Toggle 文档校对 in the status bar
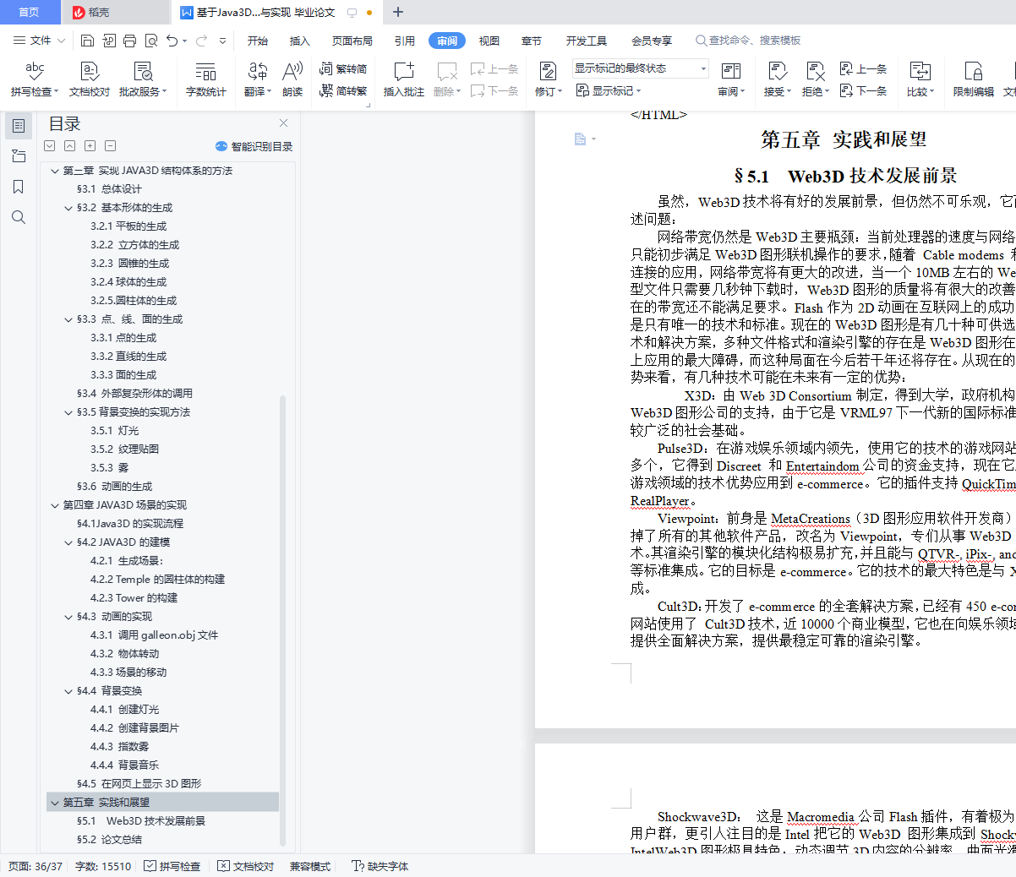Screen dimensions: 1016x877 245,866
